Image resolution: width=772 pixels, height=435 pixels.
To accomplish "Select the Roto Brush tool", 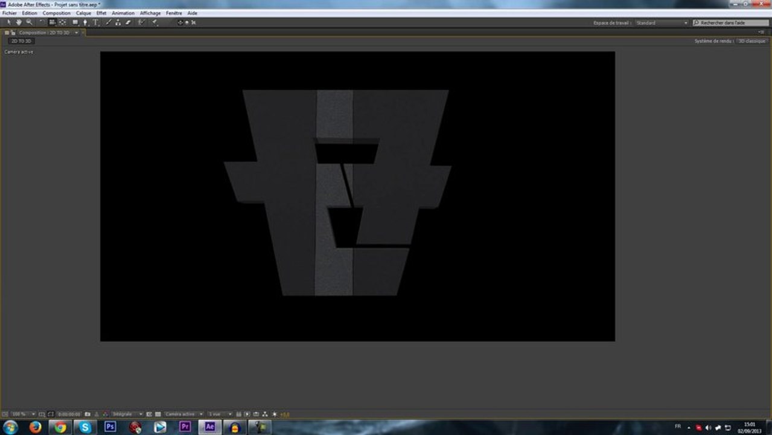I will point(142,22).
